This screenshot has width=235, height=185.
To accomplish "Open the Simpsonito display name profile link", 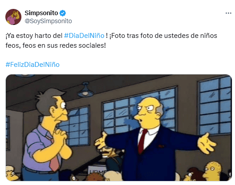I will [41, 13].
